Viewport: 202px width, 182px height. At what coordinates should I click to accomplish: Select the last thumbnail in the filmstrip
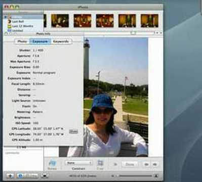click(149, 21)
